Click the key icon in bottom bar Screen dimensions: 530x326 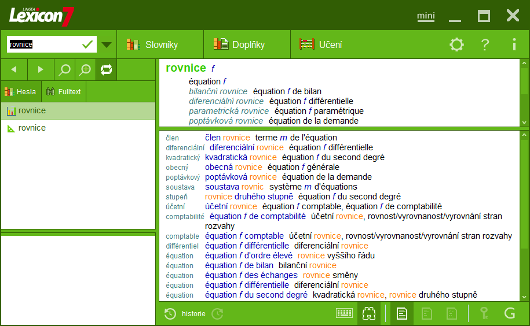tap(484, 313)
